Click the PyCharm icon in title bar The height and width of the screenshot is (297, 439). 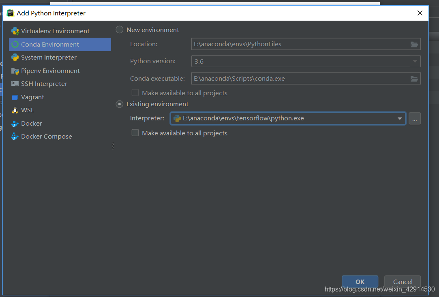click(x=11, y=13)
